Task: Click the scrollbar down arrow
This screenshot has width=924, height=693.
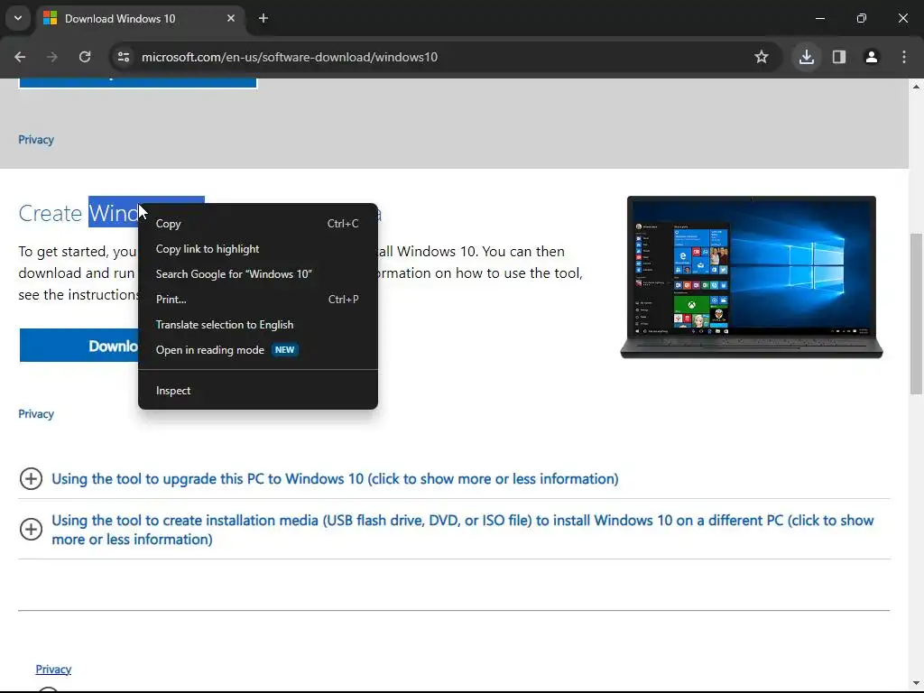Action: tap(916, 684)
